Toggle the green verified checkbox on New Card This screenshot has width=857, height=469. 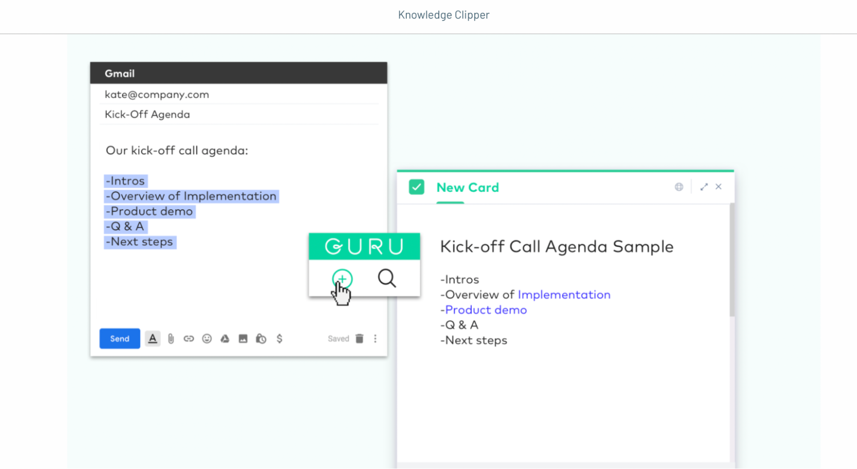coord(417,187)
